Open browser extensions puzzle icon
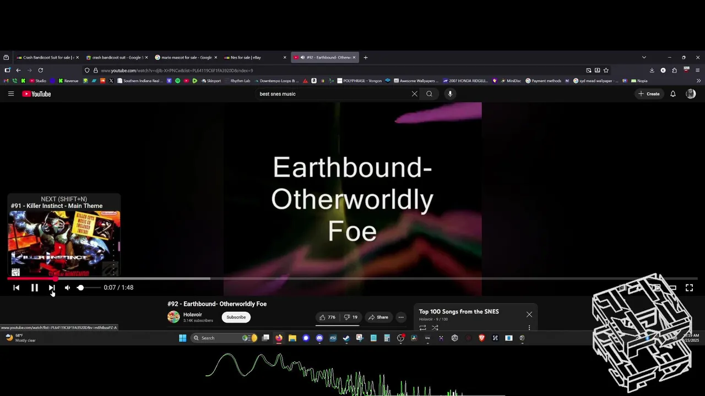705x396 pixels. tap(674, 70)
